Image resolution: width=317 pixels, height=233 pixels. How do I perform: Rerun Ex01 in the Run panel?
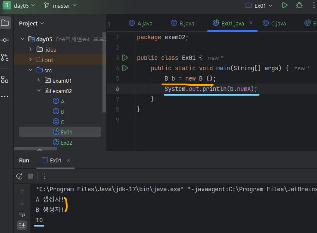pos(19,176)
